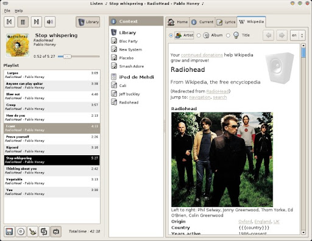Screen dimensions: 312x241
Task: Skip to the previous track
Action: pos(9,22)
